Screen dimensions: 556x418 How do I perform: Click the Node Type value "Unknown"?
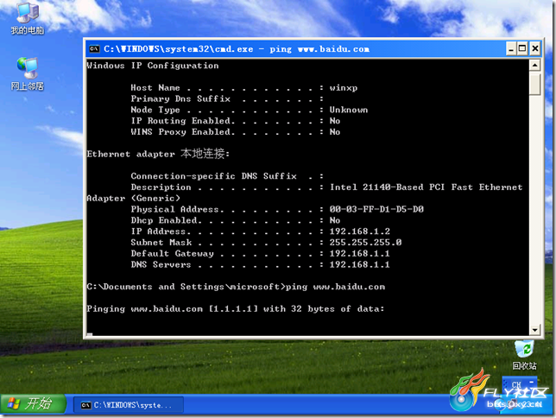(349, 110)
